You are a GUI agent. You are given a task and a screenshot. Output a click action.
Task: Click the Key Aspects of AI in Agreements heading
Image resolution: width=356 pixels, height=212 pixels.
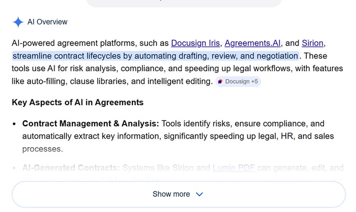77,103
